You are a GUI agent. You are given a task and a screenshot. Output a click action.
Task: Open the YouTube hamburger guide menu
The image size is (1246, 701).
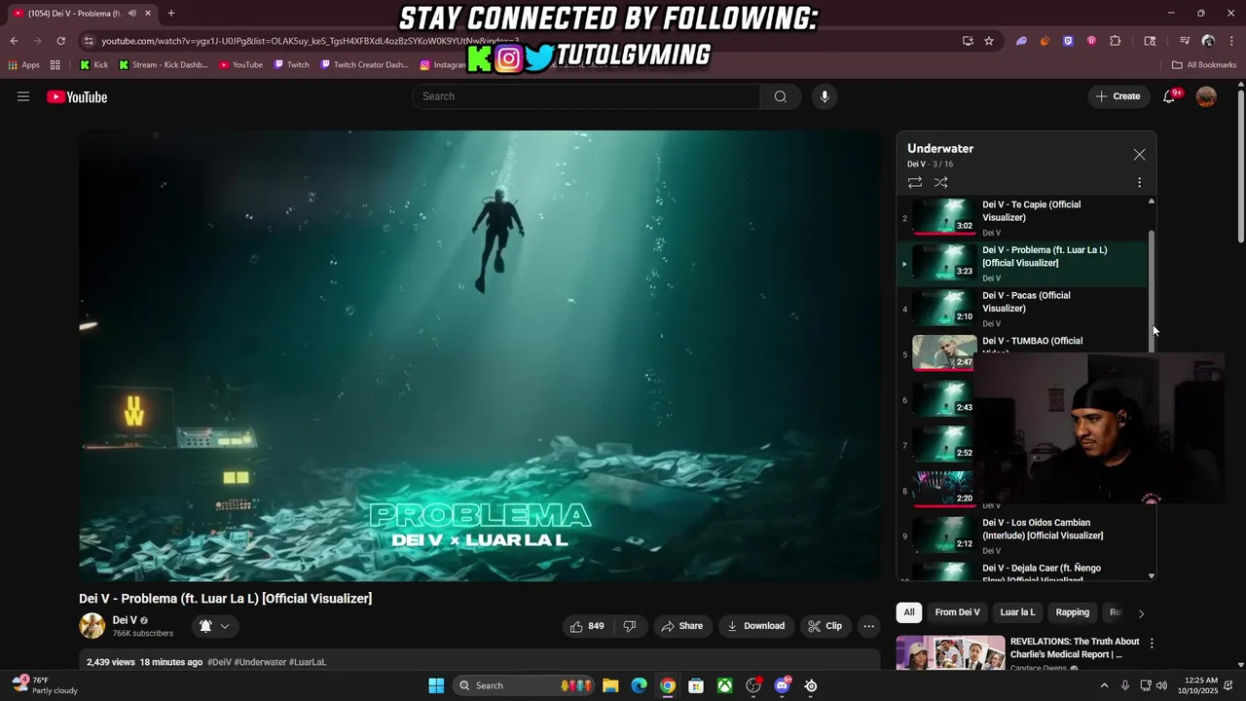[23, 96]
